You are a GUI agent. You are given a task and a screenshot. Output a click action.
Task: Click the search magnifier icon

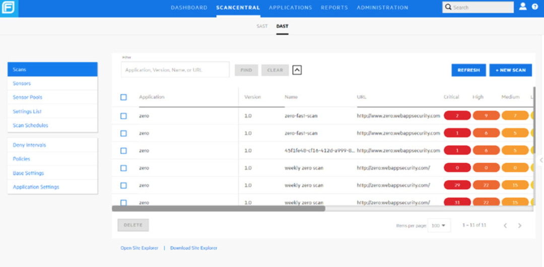[x=448, y=7]
